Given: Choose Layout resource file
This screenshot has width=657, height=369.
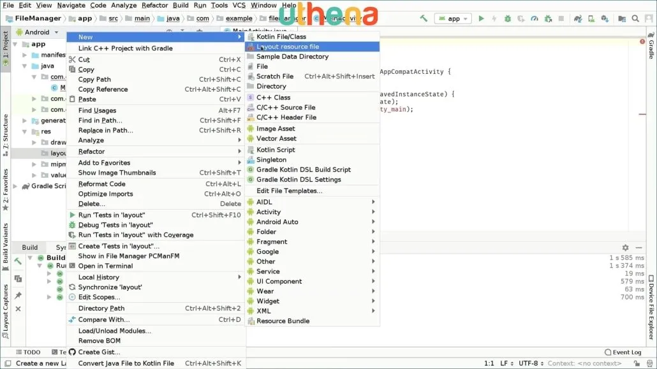Looking at the screenshot, I should click(x=312, y=47).
